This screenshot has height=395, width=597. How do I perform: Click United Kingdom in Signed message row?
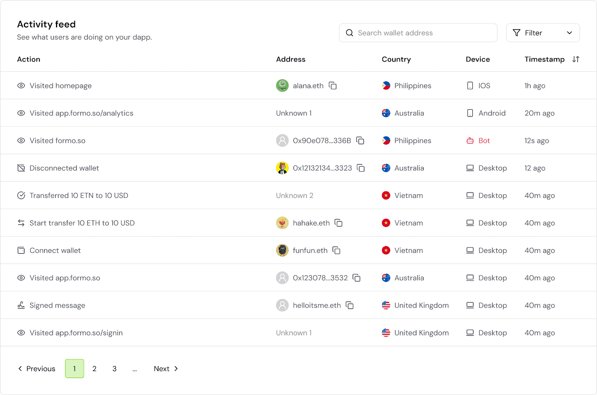422,305
